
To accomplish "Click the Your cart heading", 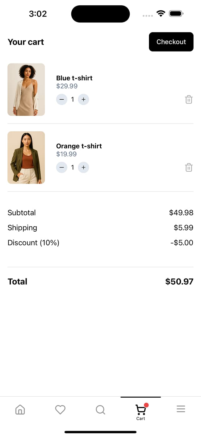I will 26,42.
